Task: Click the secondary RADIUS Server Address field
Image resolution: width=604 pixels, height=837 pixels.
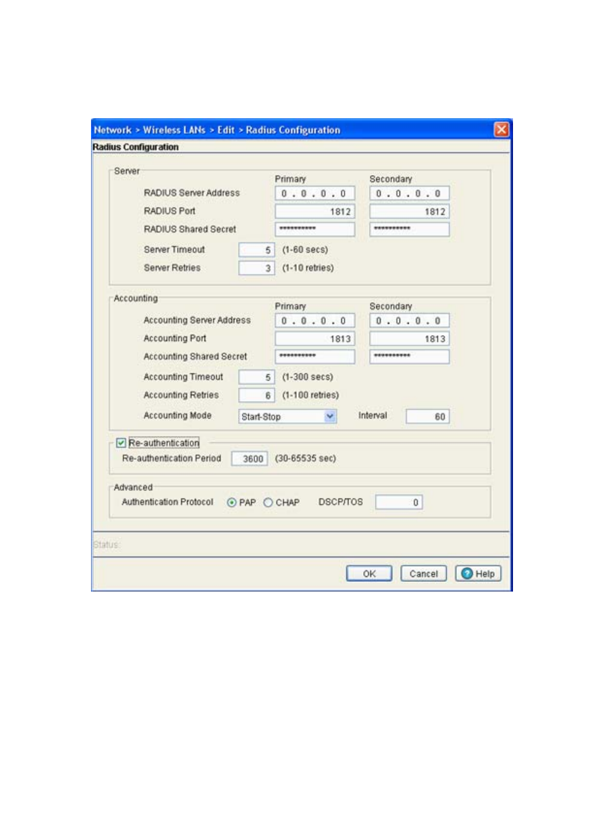Action: tap(409, 193)
